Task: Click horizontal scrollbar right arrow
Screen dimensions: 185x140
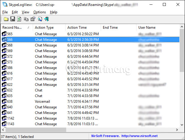Action: pyautogui.click(x=177, y=130)
